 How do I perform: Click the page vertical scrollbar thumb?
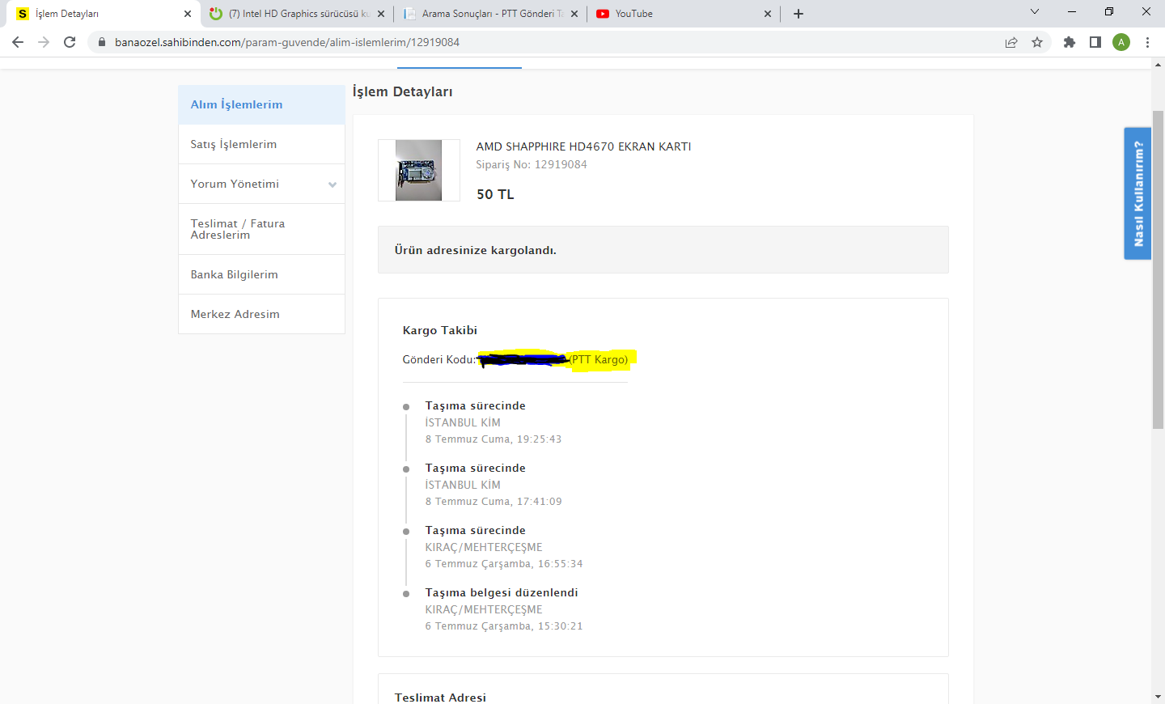point(1159,269)
